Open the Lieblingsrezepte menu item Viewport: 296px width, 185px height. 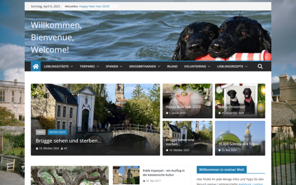point(230,67)
